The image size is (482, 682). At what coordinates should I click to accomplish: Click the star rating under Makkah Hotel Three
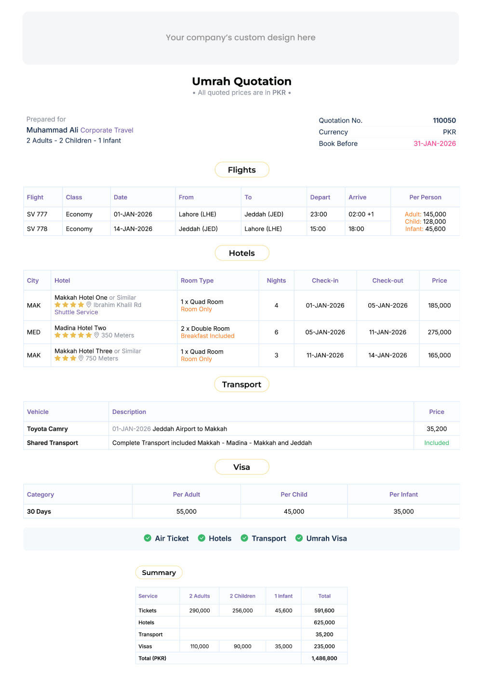(x=65, y=358)
